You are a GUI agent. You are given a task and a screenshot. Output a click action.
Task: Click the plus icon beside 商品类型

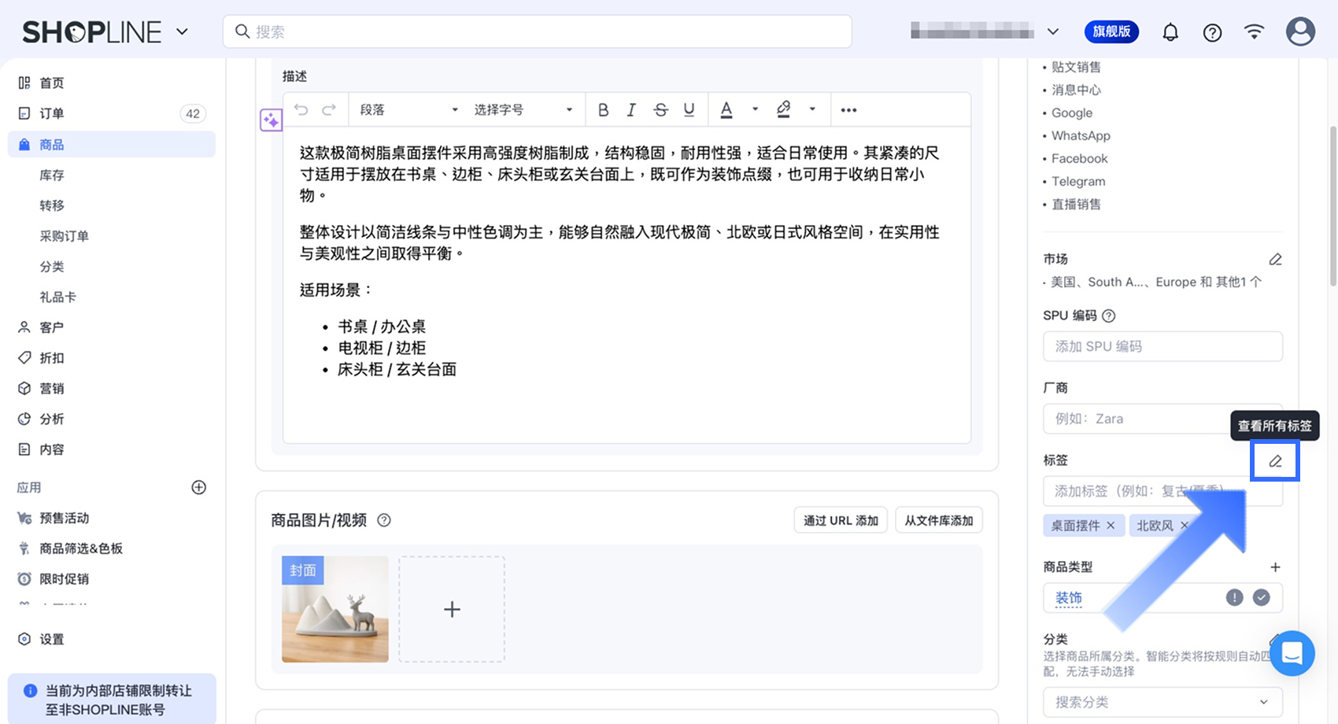pos(1275,567)
